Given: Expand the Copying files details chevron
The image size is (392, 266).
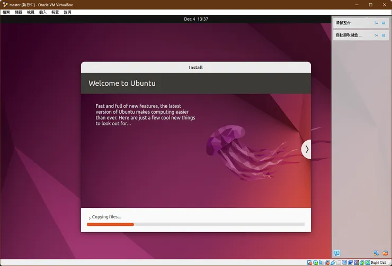Looking at the screenshot, I should [x=90, y=218].
